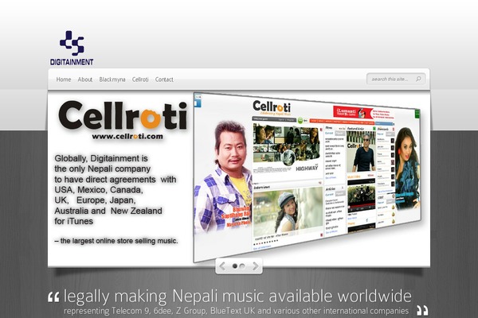
Task: Click the 'largest online store selling music' text
Action: tap(116, 241)
